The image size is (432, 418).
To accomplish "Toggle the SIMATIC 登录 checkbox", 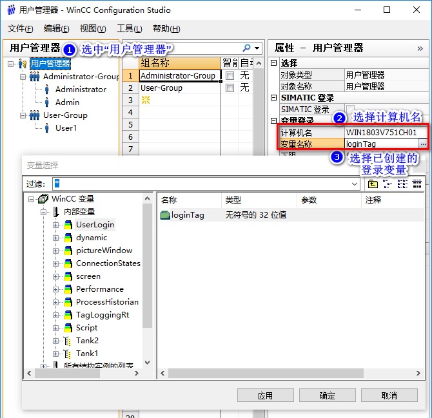I will [x=351, y=109].
